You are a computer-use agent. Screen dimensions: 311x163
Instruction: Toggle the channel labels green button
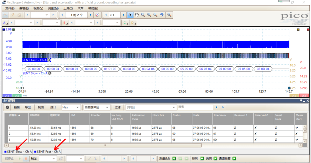click(x=234, y=159)
